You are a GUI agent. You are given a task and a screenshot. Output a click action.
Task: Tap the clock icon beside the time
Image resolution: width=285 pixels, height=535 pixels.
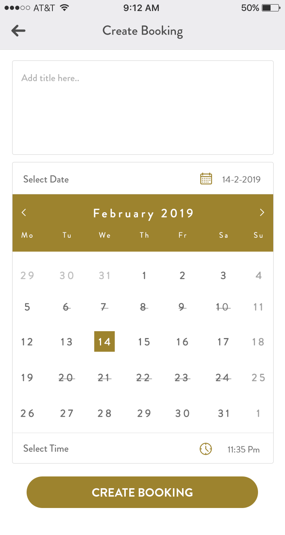pyautogui.click(x=206, y=449)
